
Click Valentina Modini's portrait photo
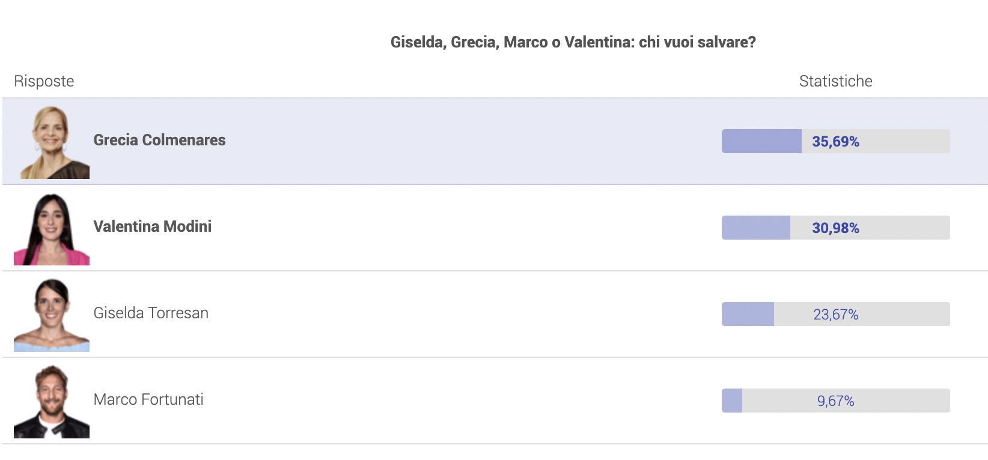pos(52,228)
